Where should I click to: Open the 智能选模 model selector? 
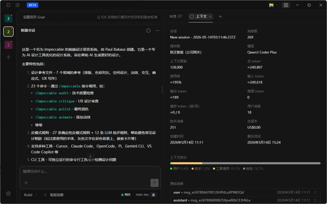point(53,195)
